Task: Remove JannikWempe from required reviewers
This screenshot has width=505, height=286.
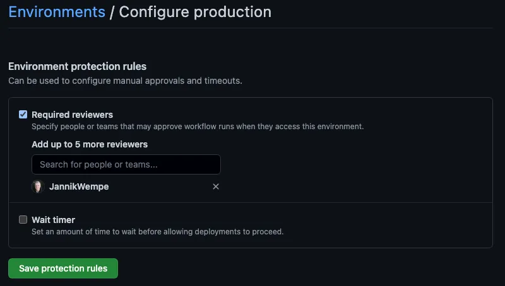Action: [216, 186]
